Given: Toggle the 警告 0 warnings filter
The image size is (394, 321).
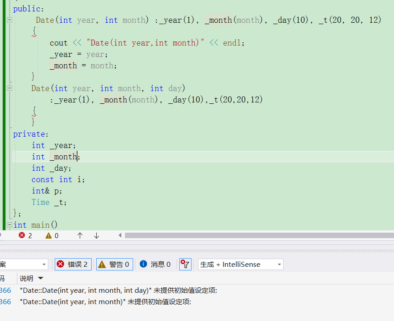Looking at the screenshot, I should coord(114,264).
